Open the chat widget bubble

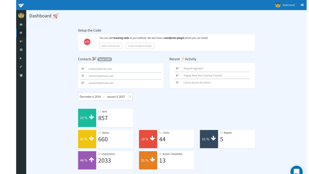[296, 171]
